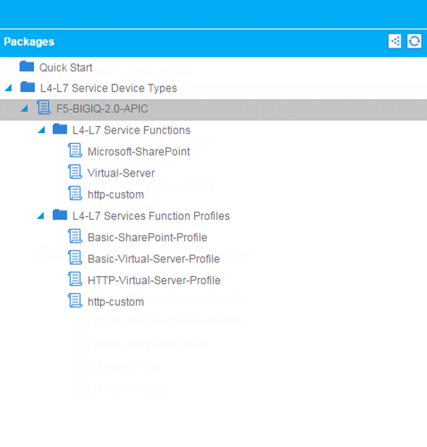Screen dimensions: 427x447
Task: Collapse the L4-L7 Service Device Types node
Action: point(8,88)
